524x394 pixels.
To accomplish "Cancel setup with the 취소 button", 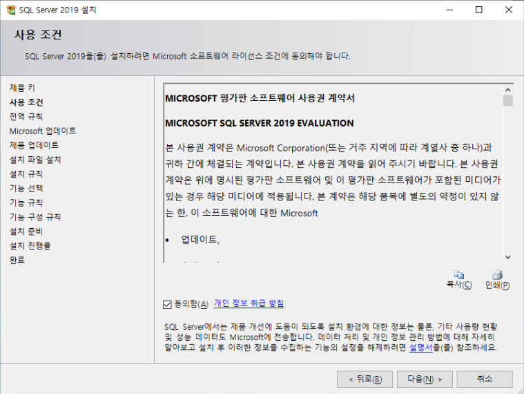I will pos(485,379).
